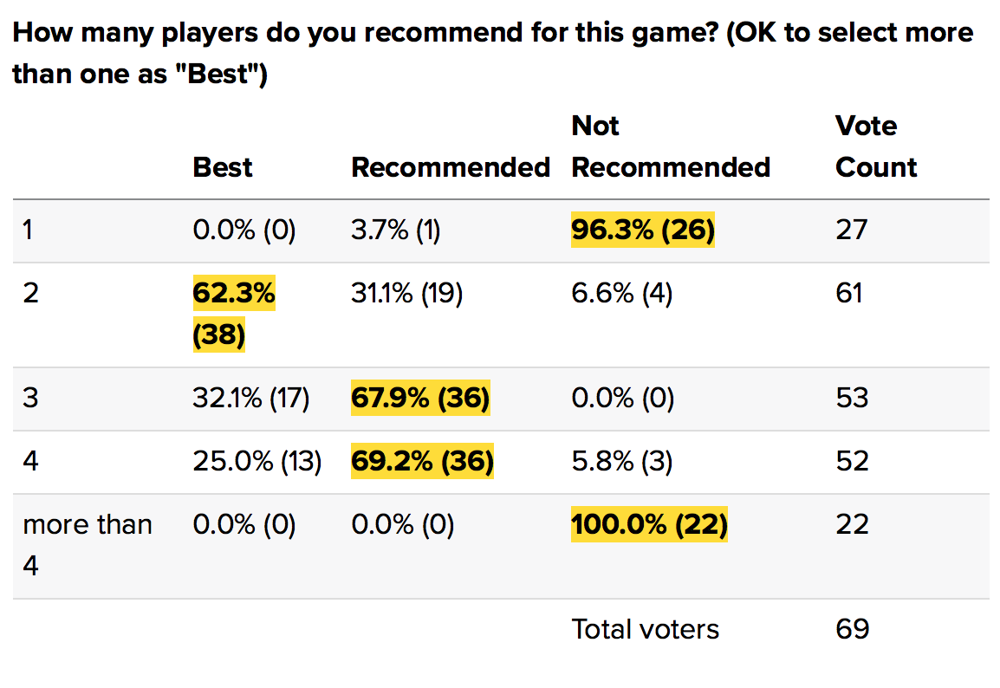Select the highlighted 96.3% (26) cell
The width and height of the screenshot is (1000, 688).
[642, 230]
